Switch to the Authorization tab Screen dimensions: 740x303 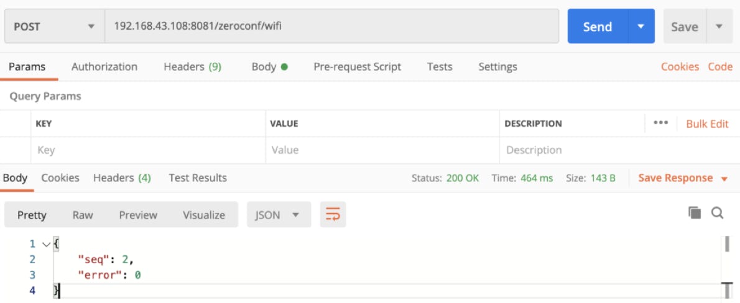click(104, 66)
